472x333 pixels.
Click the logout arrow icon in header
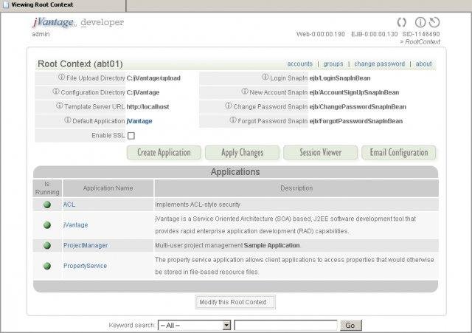434,22
